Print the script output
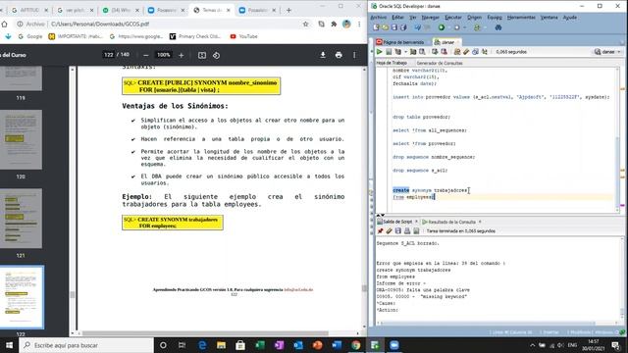The image size is (628, 353). point(407,231)
